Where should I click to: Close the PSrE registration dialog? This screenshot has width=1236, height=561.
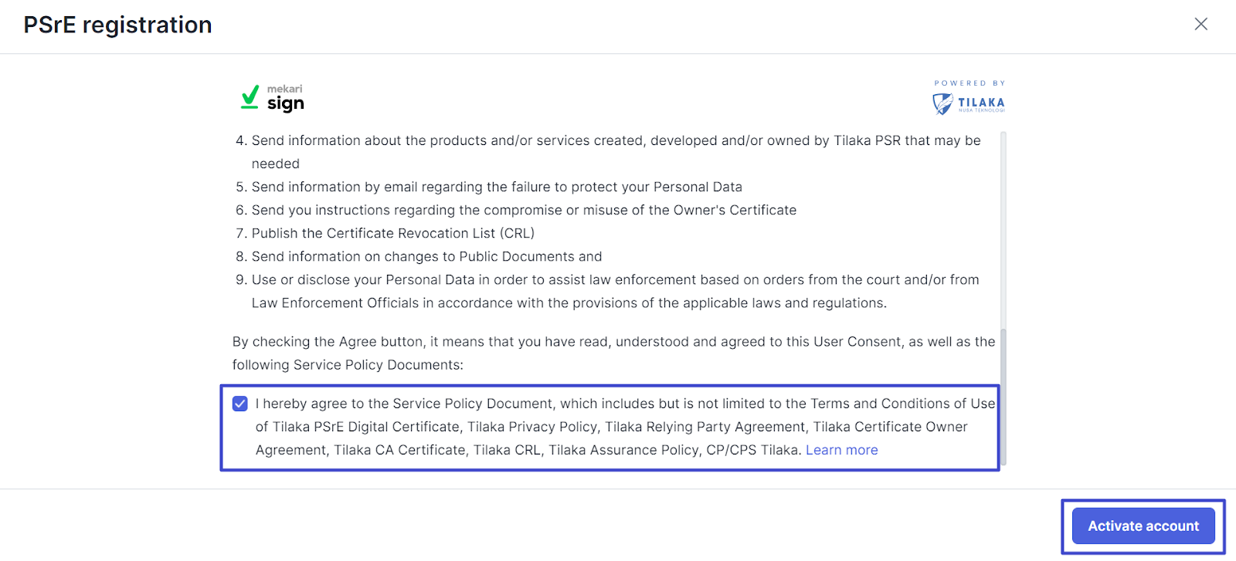[x=1200, y=24]
